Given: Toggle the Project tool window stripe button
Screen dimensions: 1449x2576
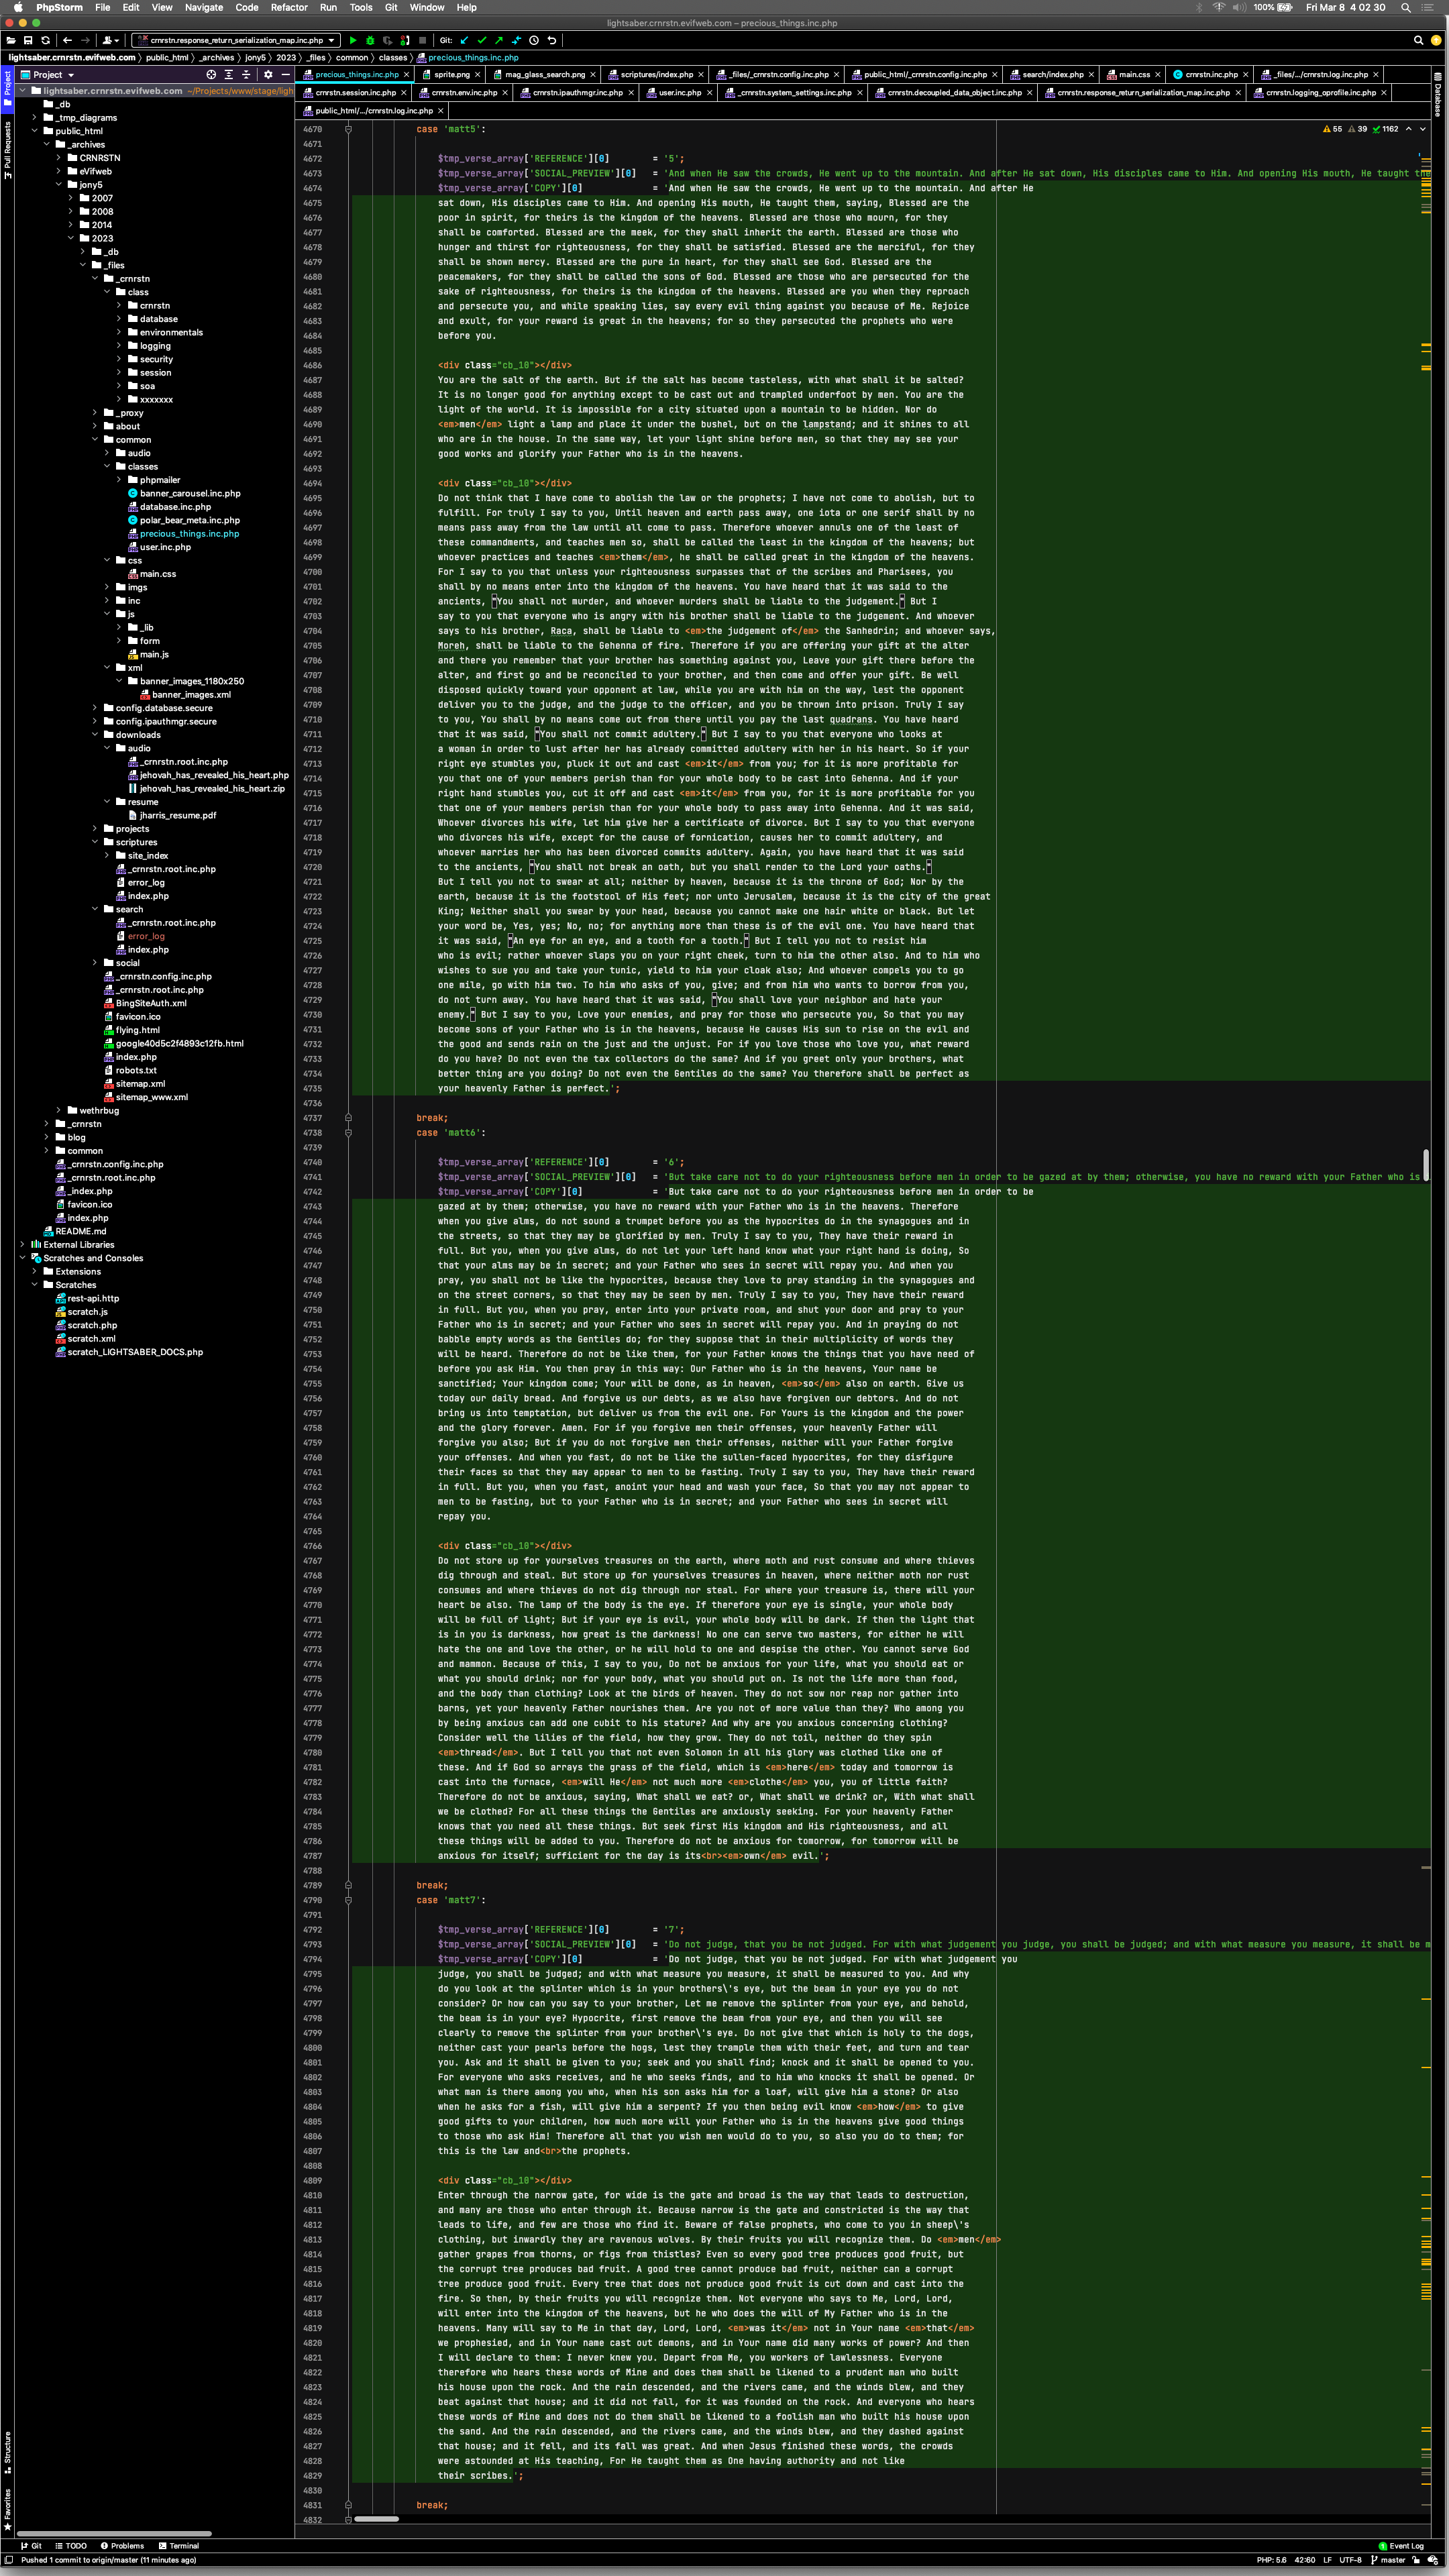Looking at the screenshot, I should (7, 90).
